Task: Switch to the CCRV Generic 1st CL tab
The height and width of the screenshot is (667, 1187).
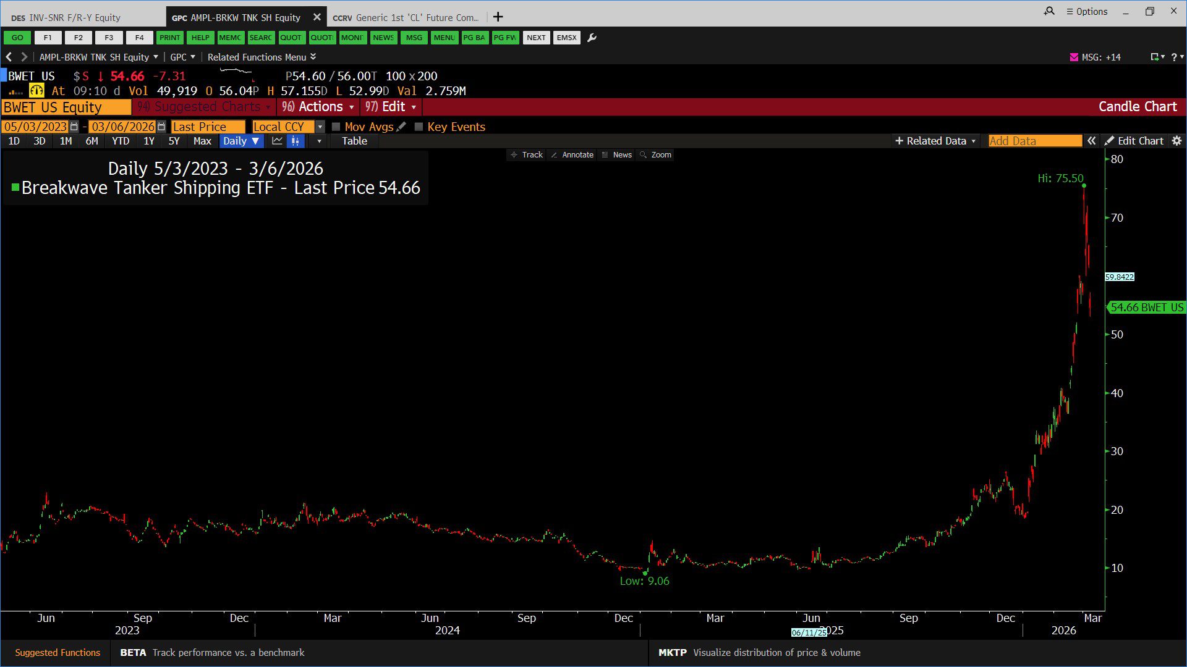Action: [x=406, y=17]
